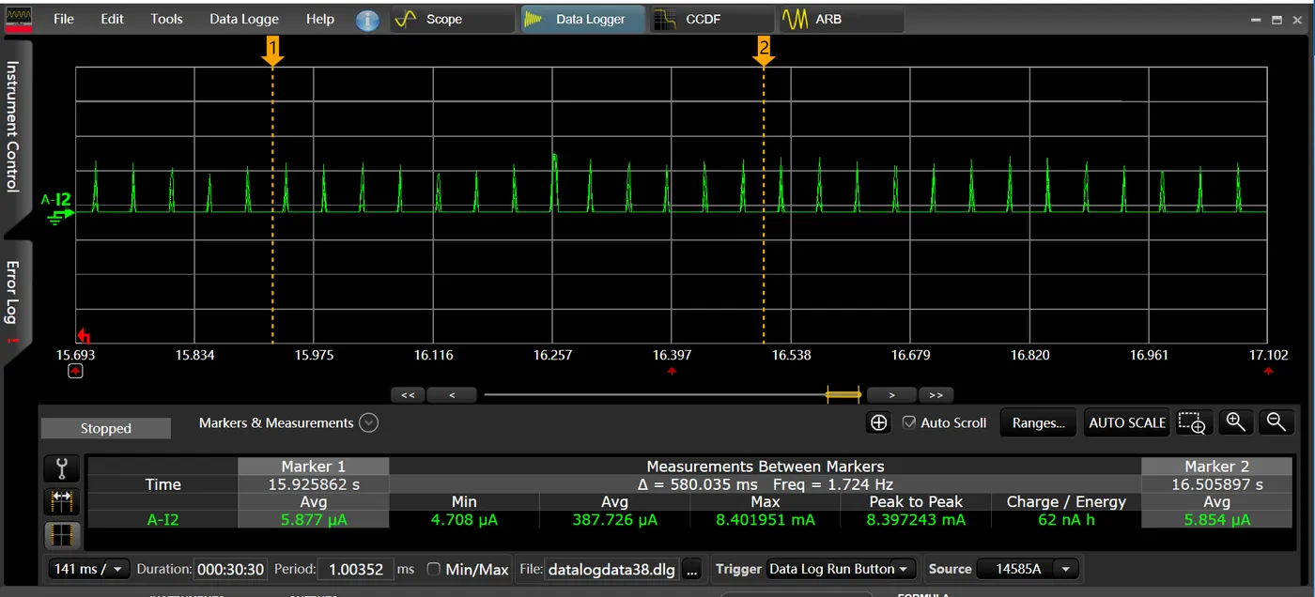The image size is (1315, 597).
Task: Click the AUTO SCALE button
Action: click(1127, 422)
